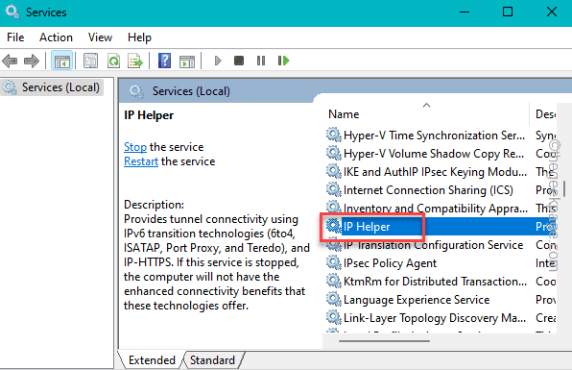Go back using the toolbar back arrow
Image resolution: width=572 pixels, height=370 pixels.
tap(10, 61)
